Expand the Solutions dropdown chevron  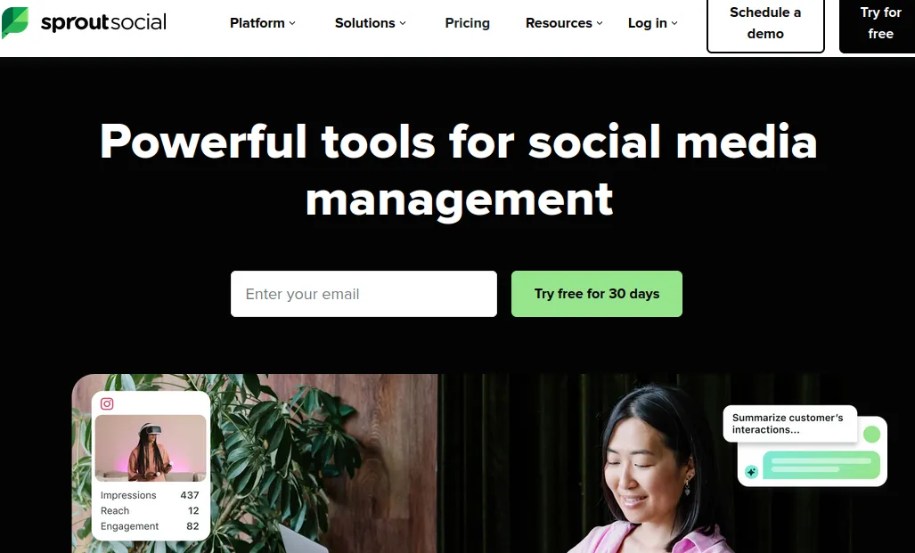point(403,23)
